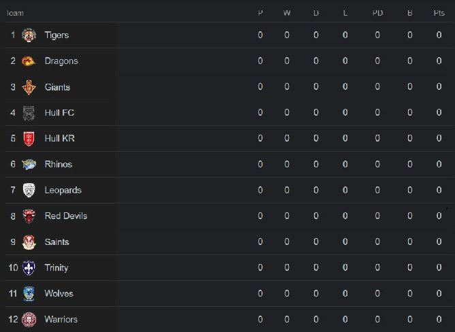Open the Wolves team logo
Image resolution: width=455 pixels, height=332 pixels.
click(29, 294)
